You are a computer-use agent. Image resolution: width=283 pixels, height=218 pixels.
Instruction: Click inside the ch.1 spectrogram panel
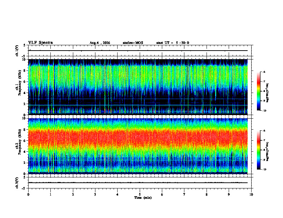(x=138, y=87)
